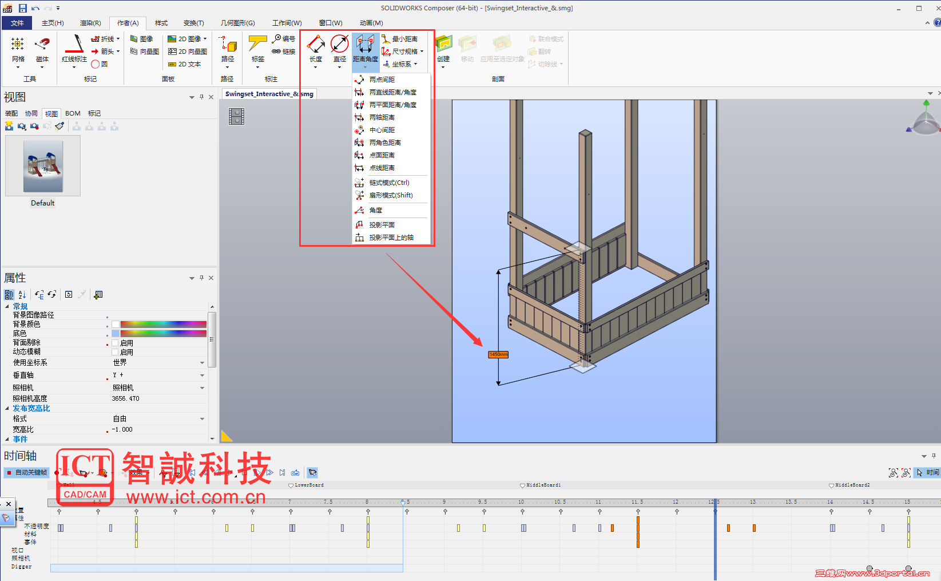Insert an image (图像) panel
Viewport: 941px width, 581px height.
pos(142,39)
